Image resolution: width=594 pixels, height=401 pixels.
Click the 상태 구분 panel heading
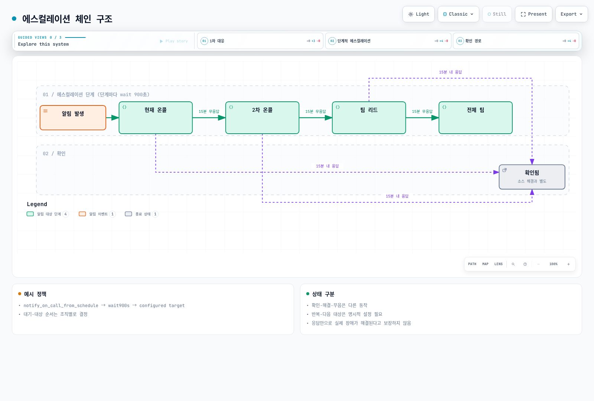click(x=323, y=294)
